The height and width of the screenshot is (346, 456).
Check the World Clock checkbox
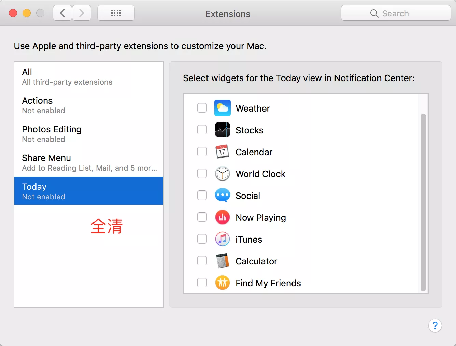point(202,173)
